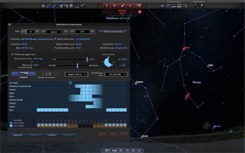The height and width of the screenshot is (153, 245).
Task: Click the chart icon right of the calendar icon
Action: tap(77, 6)
